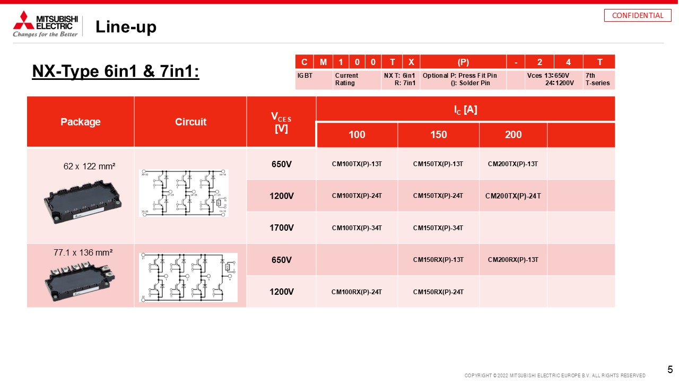Select the 200 current header cell
Screen dimensions: 679x381
513,135
